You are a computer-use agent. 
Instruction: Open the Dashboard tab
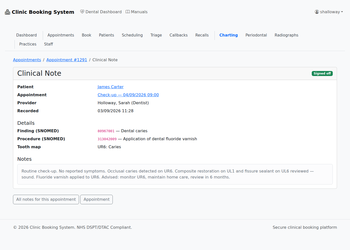pyautogui.click(x=26, y=35)
